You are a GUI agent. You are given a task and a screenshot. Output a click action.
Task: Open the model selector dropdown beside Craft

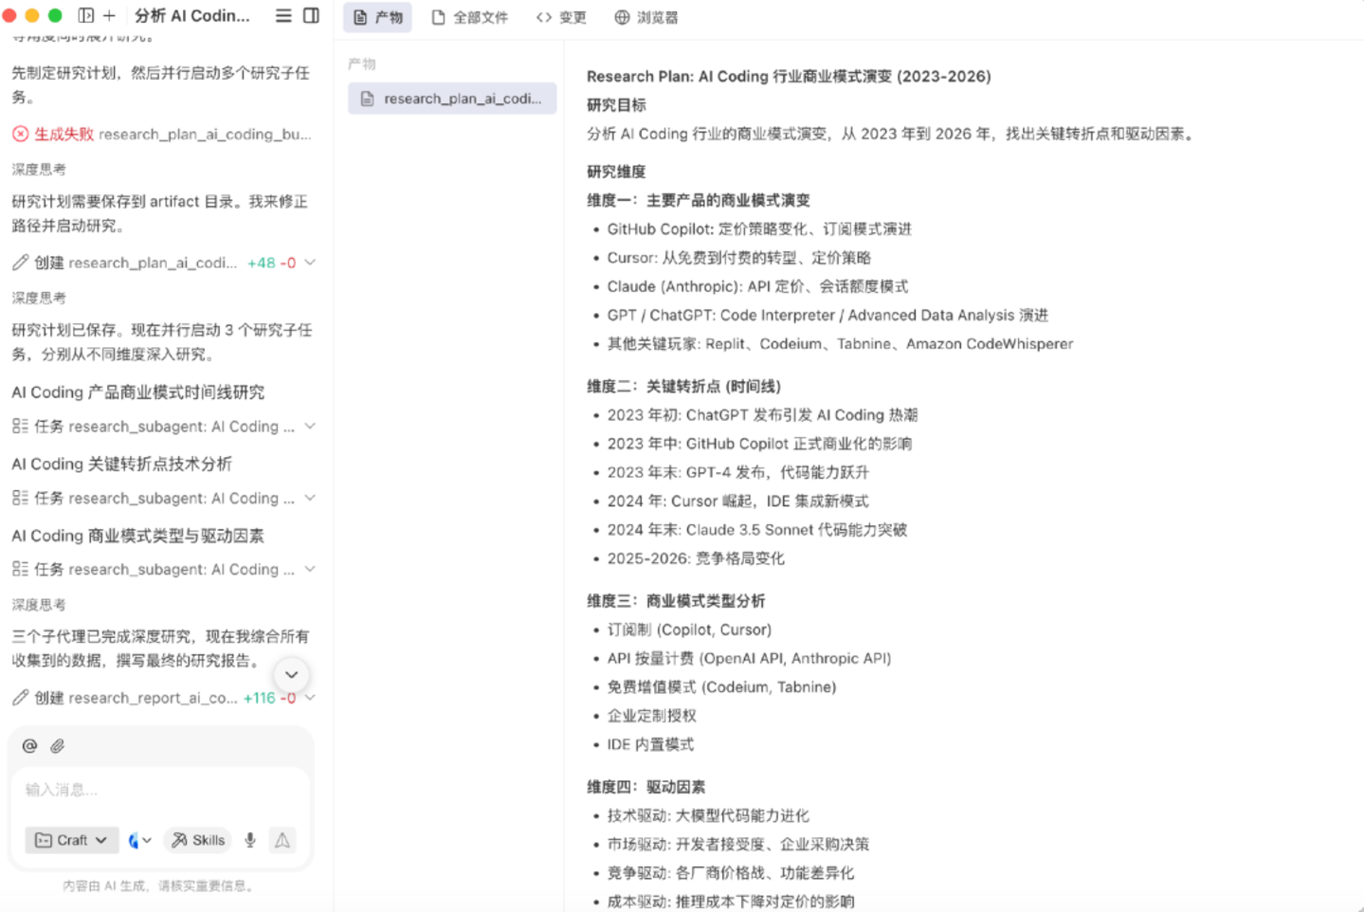coord(139,840)
